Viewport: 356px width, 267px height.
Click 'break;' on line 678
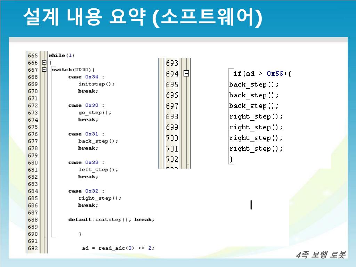(88, 148)
